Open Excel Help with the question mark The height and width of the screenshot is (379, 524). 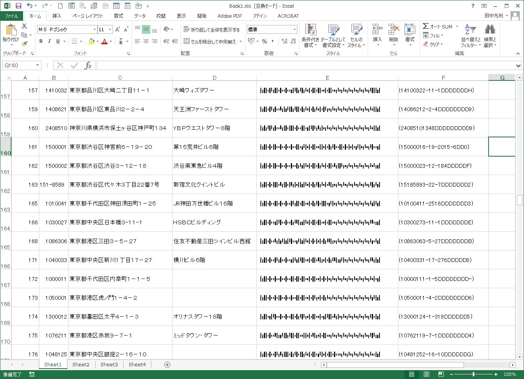(x=473, y=6)
